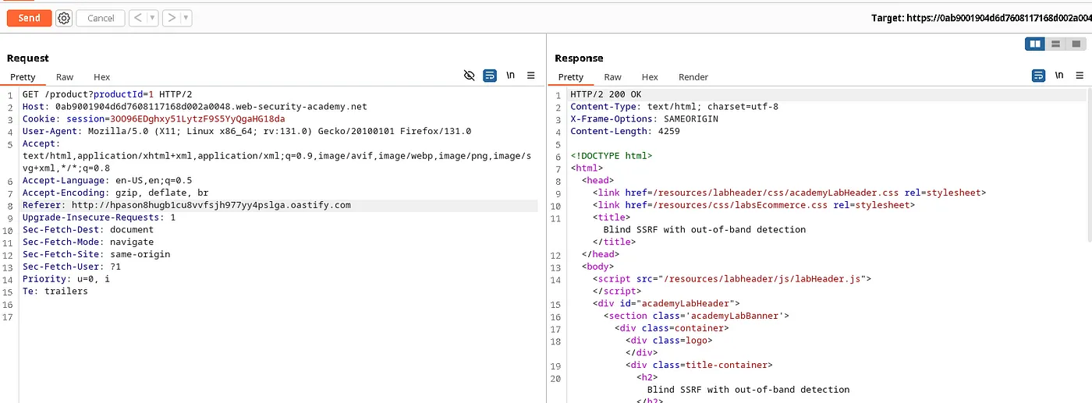Click the div id="academyLabHeader" line
Screen dimensions: 1092x403
point(666,303)
